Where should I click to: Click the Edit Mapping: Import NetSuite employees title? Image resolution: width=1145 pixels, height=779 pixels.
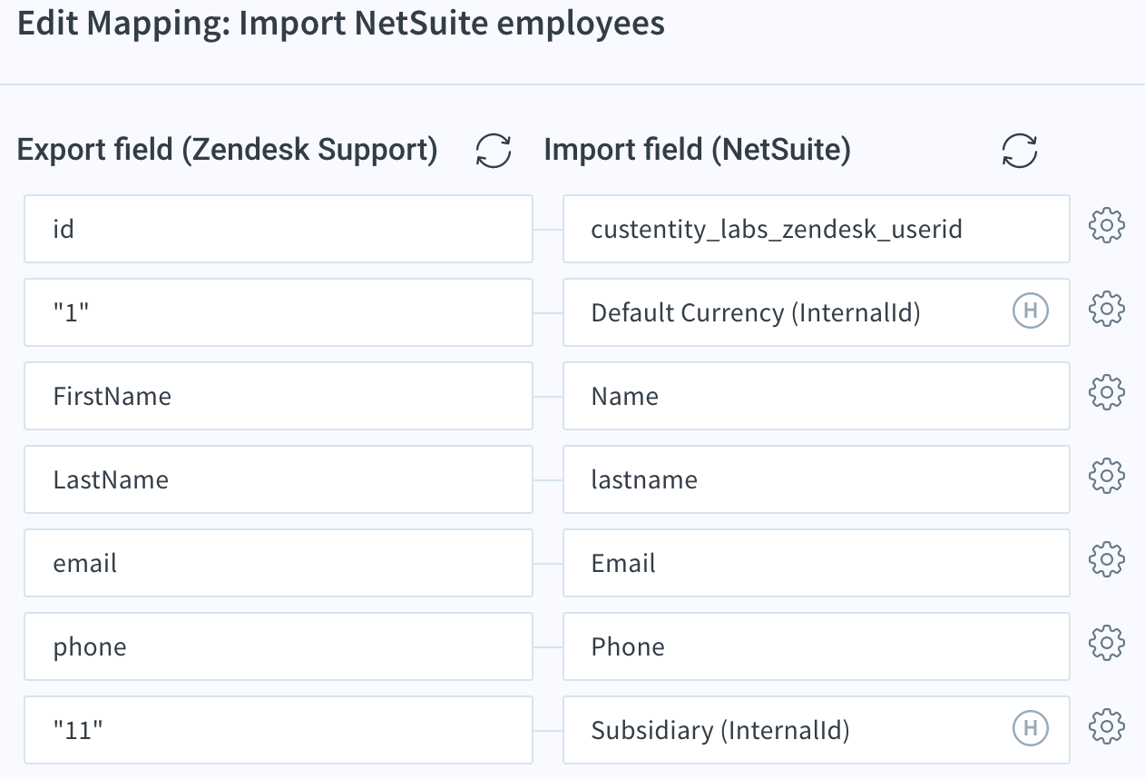point(341,24)
